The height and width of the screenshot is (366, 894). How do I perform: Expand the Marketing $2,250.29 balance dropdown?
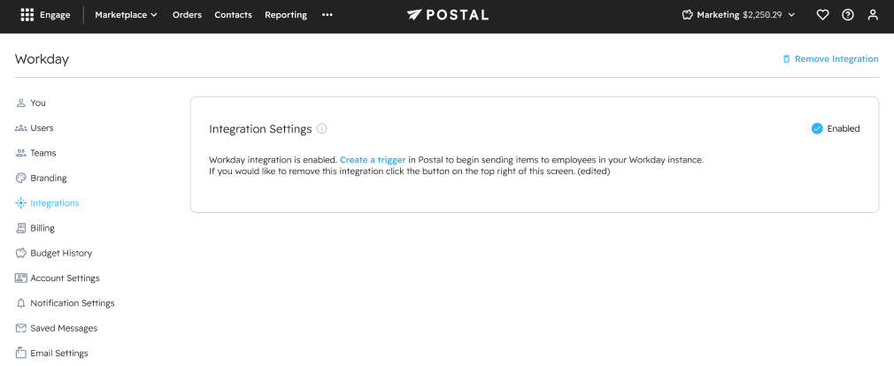(x=790, y=15)
